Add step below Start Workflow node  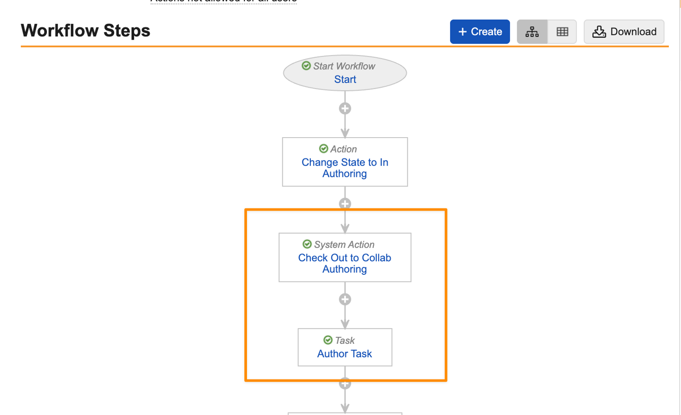coord(345,108)
